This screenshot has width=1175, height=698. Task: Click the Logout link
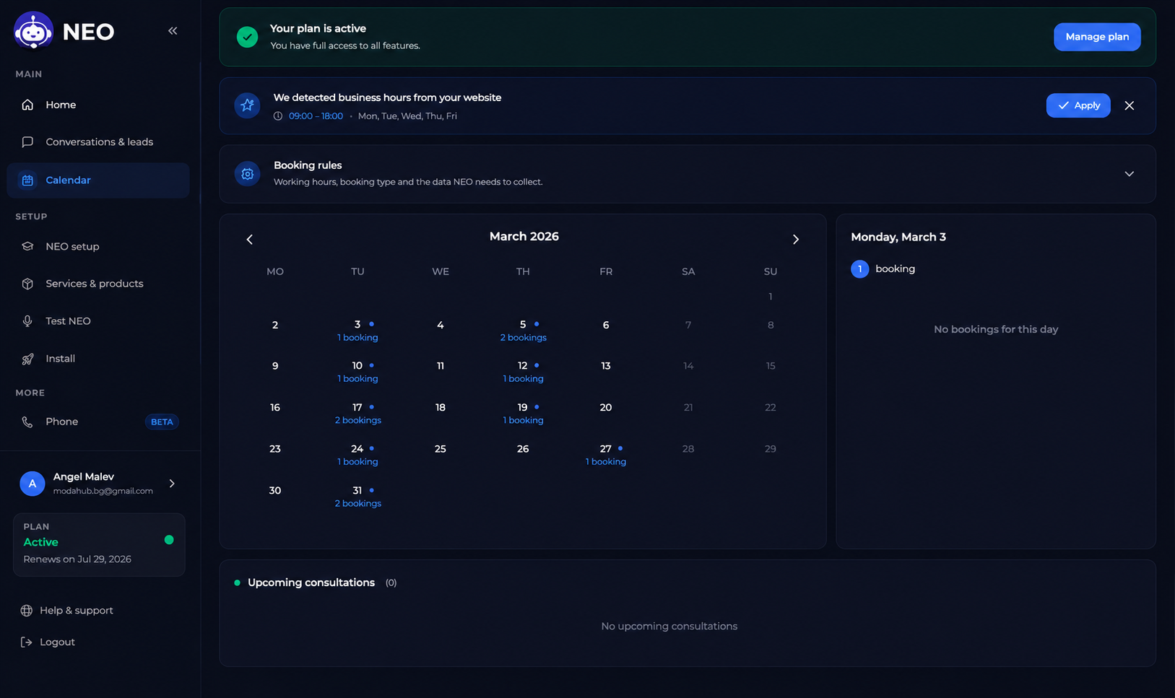click(48, 642)
